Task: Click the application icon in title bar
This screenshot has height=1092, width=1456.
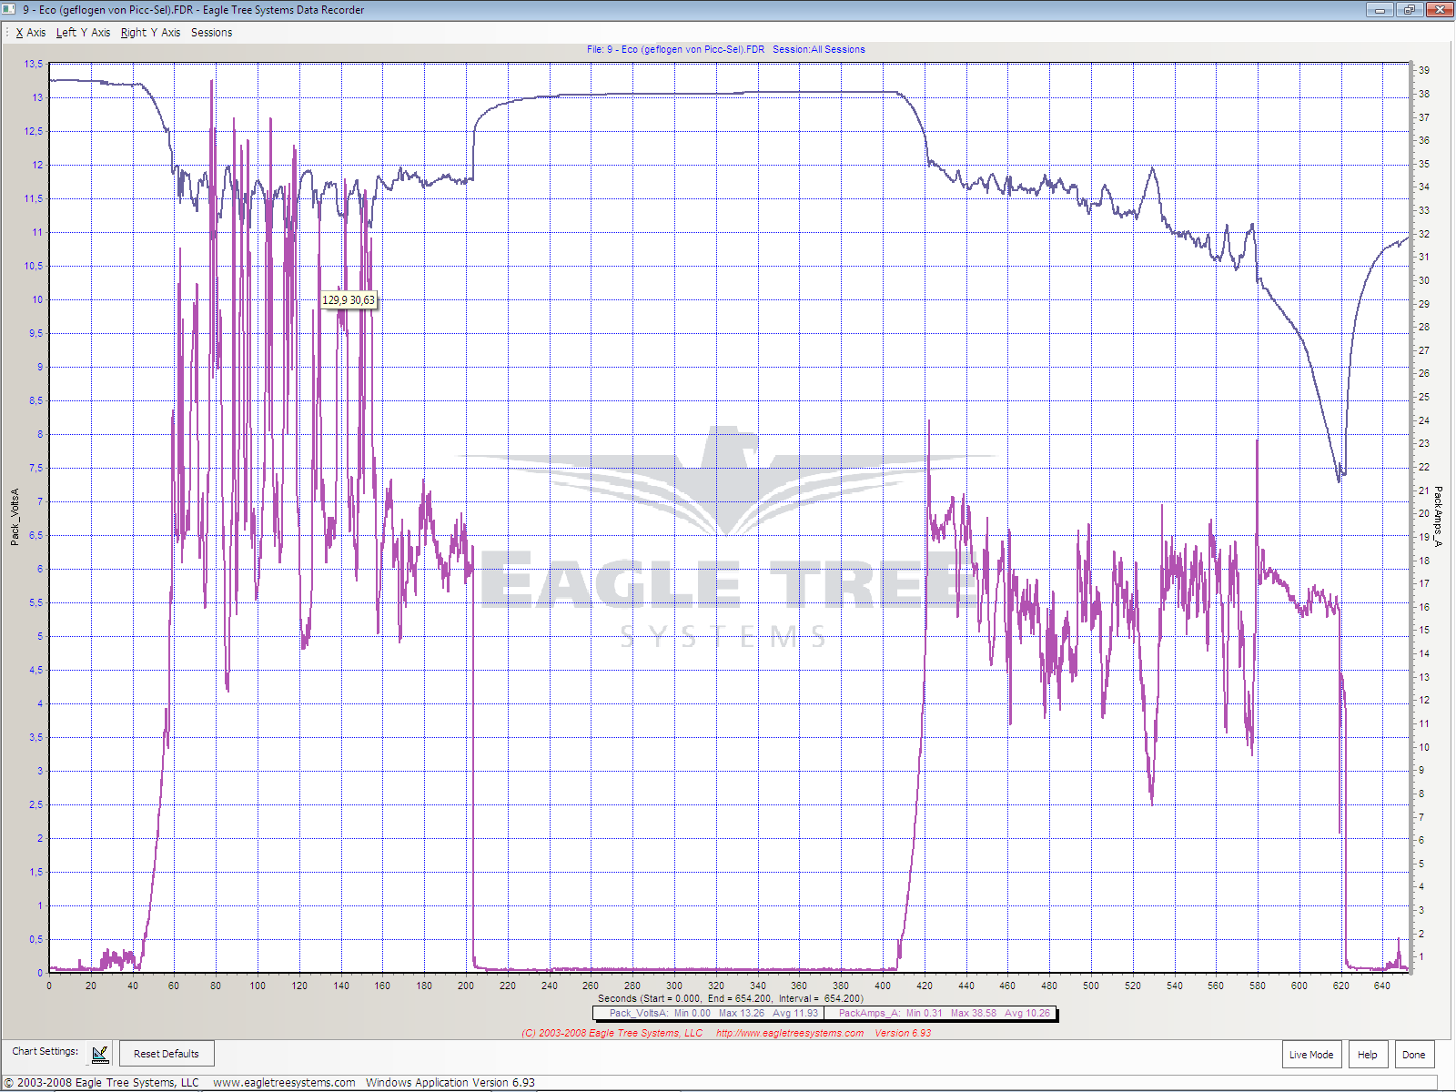Action: (x=10, y=10)
